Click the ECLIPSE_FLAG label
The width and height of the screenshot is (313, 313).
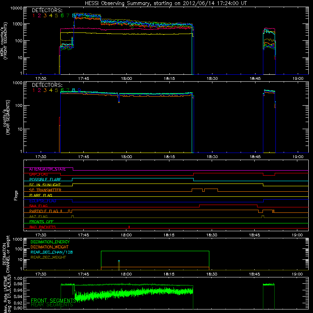click(43, 201)
